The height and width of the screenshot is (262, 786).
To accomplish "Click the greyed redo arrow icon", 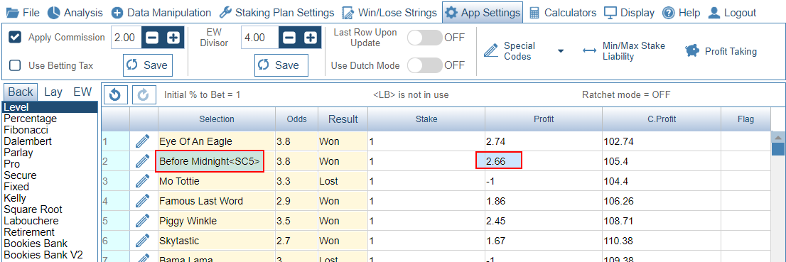I will click(x=144, y=94).
